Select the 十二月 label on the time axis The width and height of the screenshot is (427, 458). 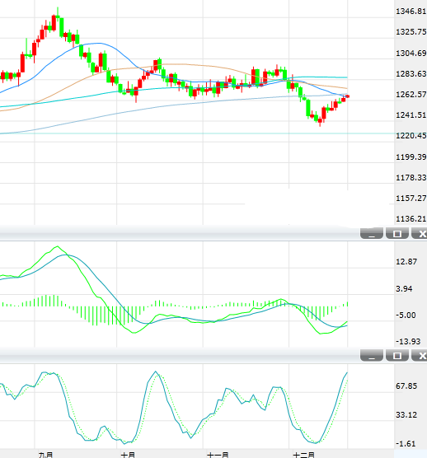(304, 455)
